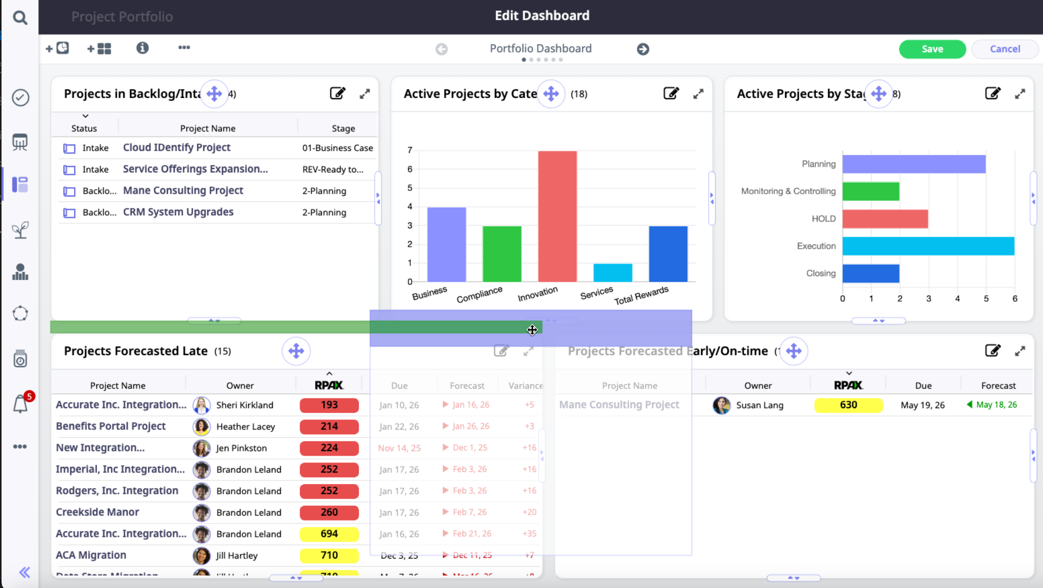
Task: Expand the Projects in Backlog/Intake widget fullscreen
Action: 364,94
